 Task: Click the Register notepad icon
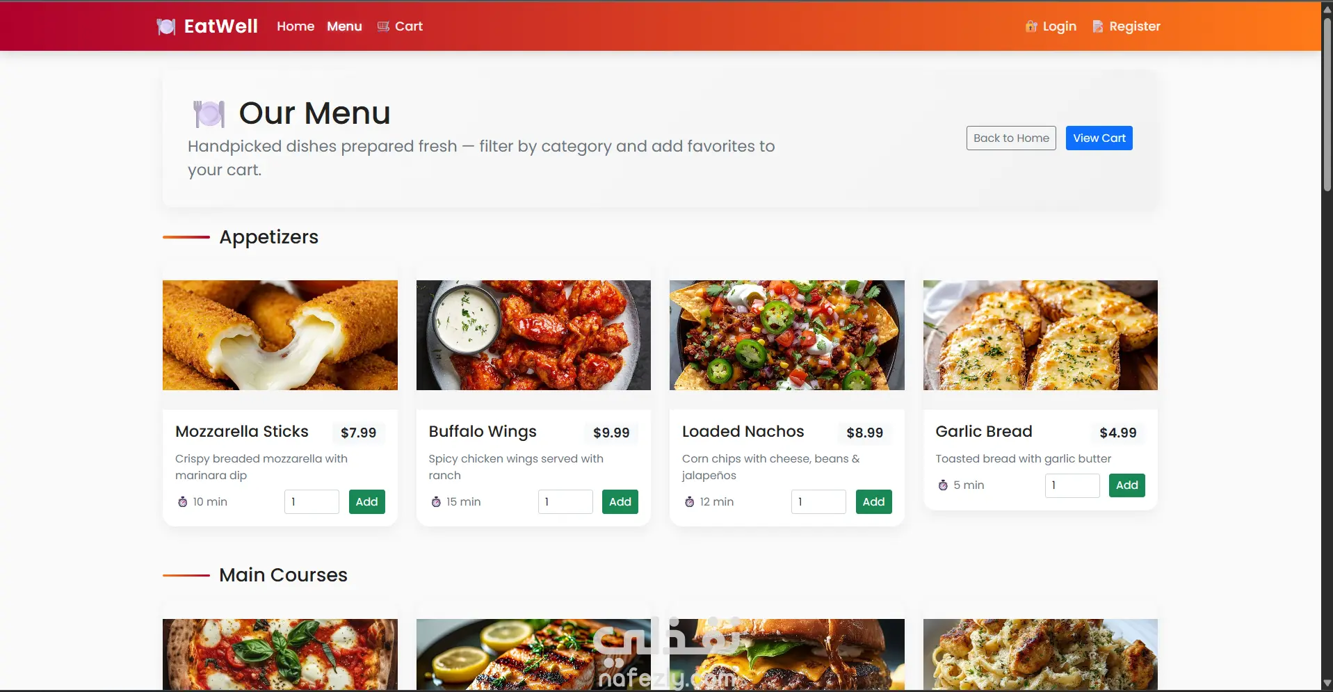pyautogui.click(x=1098, y=26)
